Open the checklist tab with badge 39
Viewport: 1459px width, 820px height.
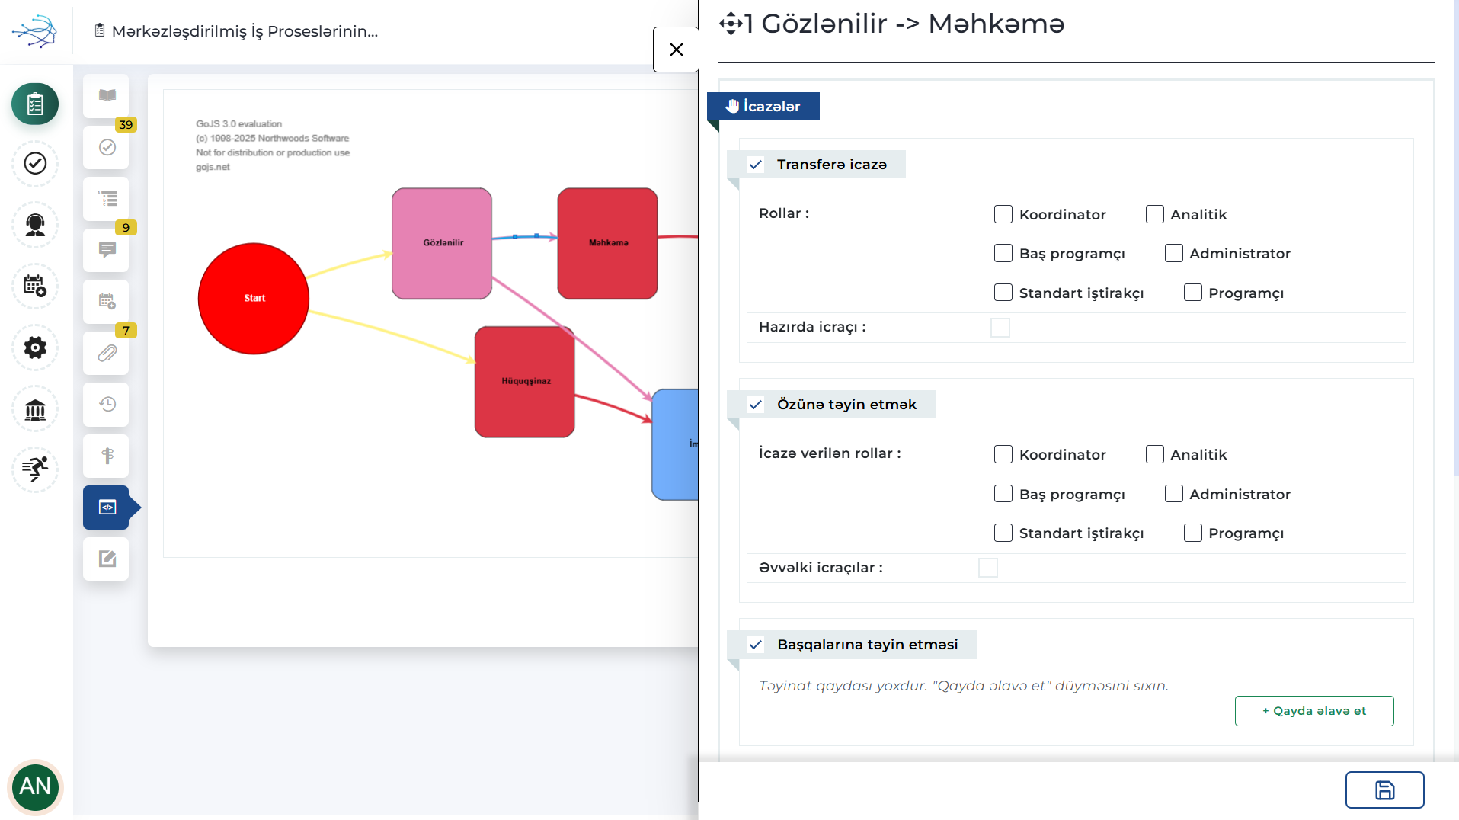(x=106, y=147)
